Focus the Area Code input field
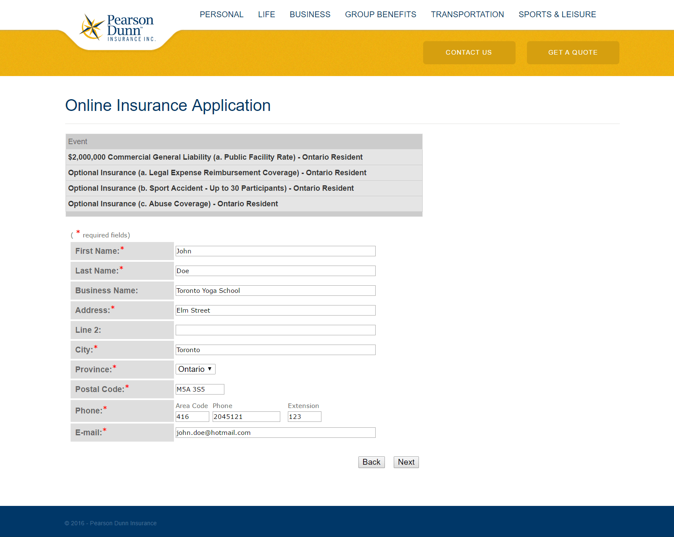The width and height of the screenshot is (674, 537). click(192, 417)
